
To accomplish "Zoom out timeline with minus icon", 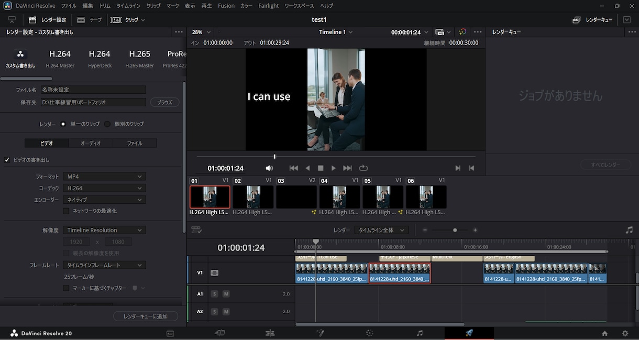I will (425, 230).
